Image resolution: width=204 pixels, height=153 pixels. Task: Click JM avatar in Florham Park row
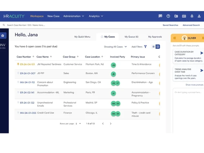[113, 65]
